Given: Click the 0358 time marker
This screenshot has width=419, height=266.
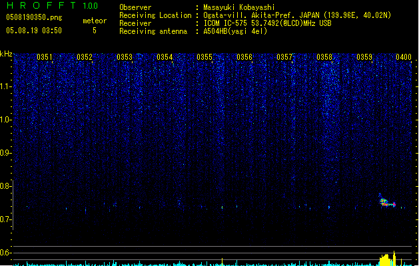Looking at the screenshot, I should point(324,57).
